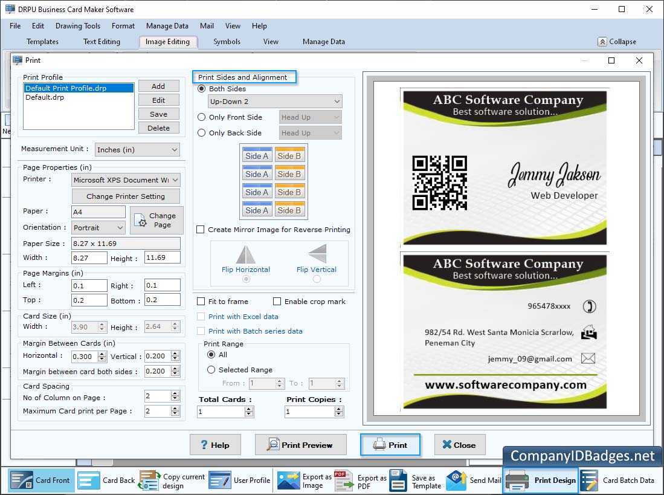Switch to Text Editing tab
This screenshot has width=664, height=495.
click(102, 42)
